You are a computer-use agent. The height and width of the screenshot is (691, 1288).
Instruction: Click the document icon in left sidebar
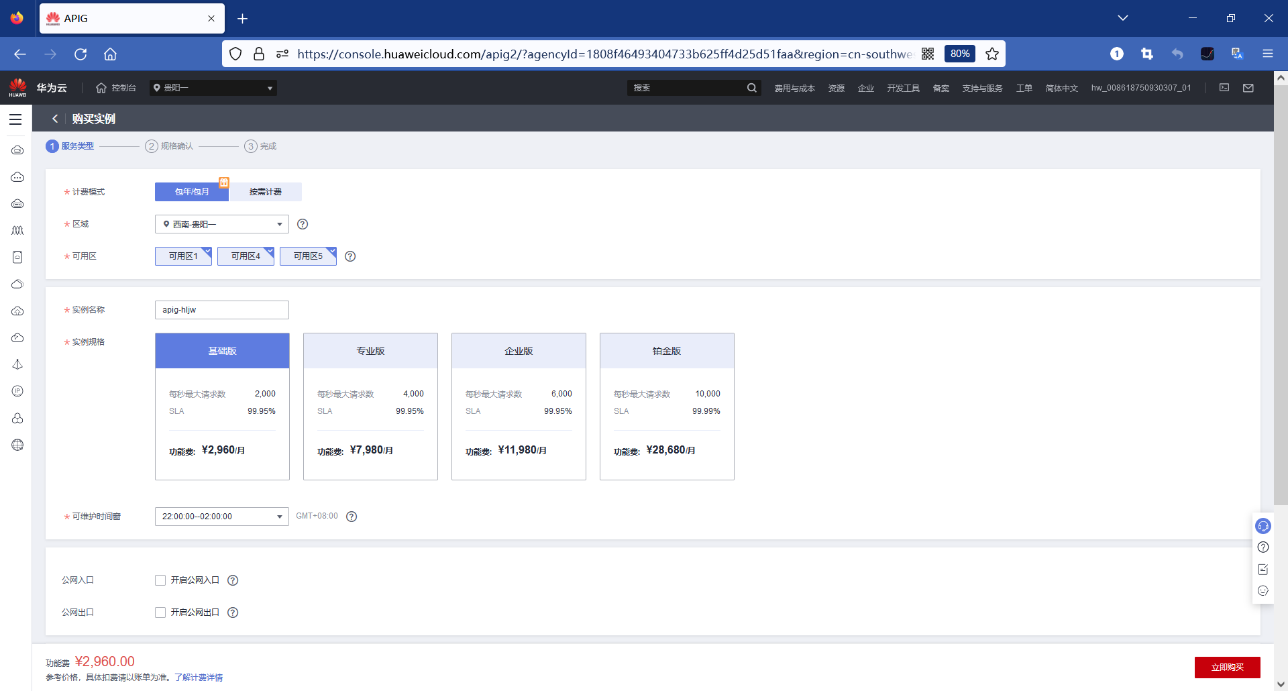17,257
